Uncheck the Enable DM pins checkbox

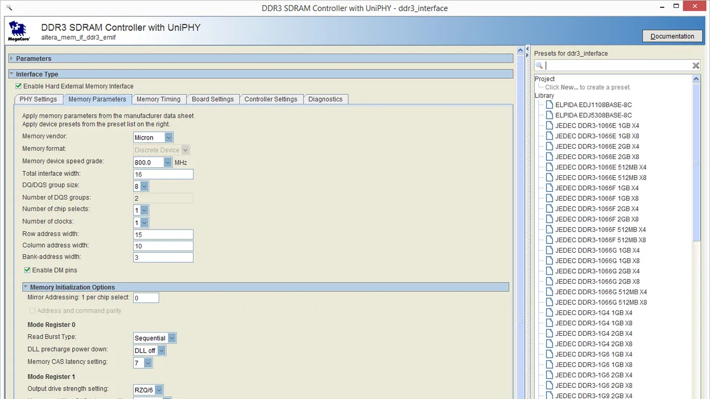[x=27, y=270]
